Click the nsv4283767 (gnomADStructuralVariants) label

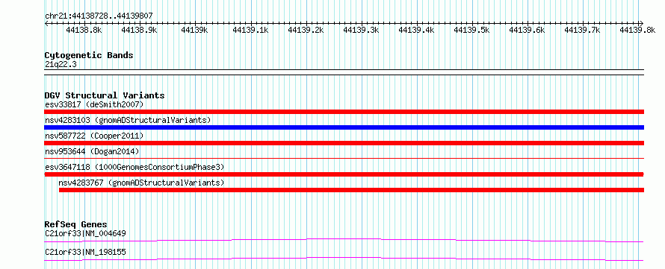coord(141,183)
